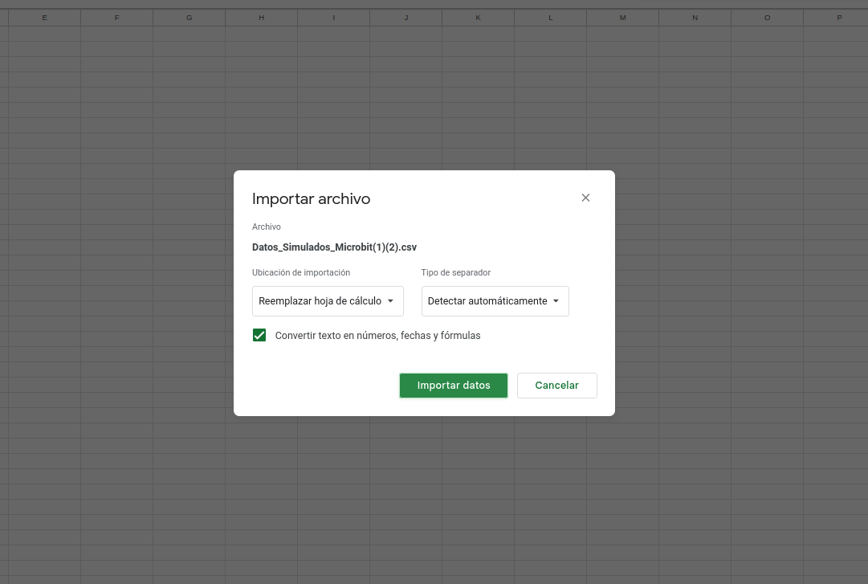The width and height of the screenshot is (868, 584).
Task: Select column K header
Action: [x=478, y=17]
